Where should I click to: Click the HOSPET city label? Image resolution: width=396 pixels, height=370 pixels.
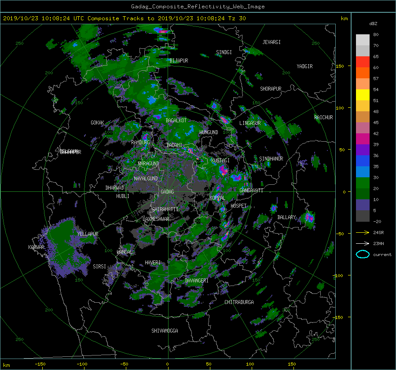click(238, 206)
